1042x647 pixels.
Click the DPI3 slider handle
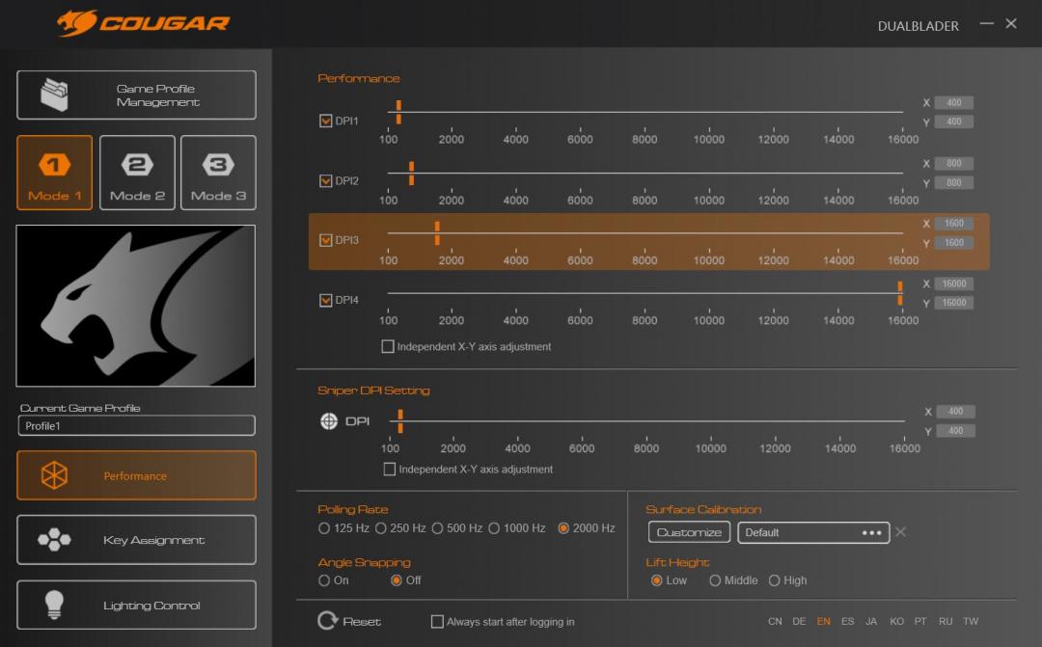(x=437, y=233)
